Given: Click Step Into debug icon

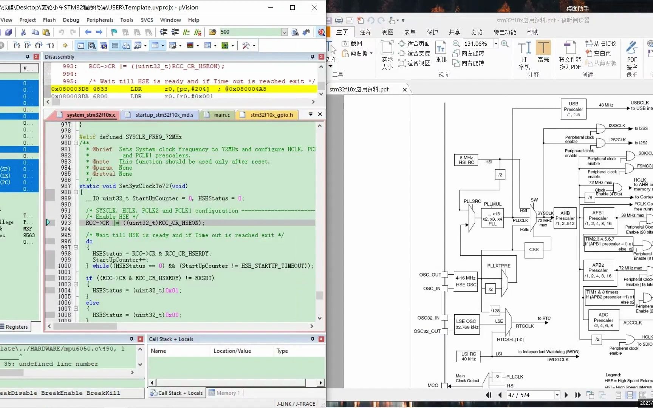Looking at the screenshot, I should click(16, 46).
